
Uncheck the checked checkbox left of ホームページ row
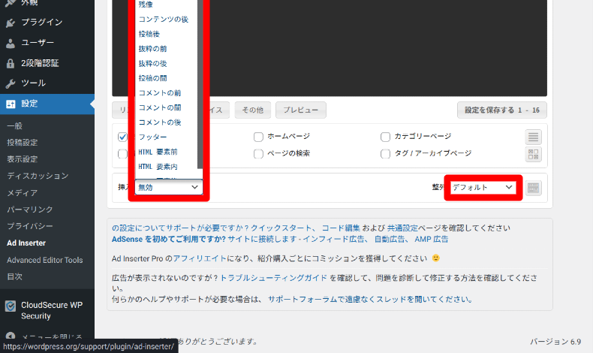click(122, 137)
